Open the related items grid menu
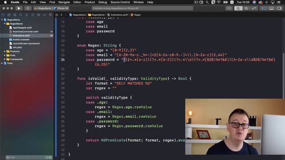Screen dimensions: 285x160 tap(57, 15)
